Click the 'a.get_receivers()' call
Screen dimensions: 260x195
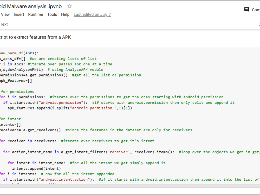[x=42, y=130]
